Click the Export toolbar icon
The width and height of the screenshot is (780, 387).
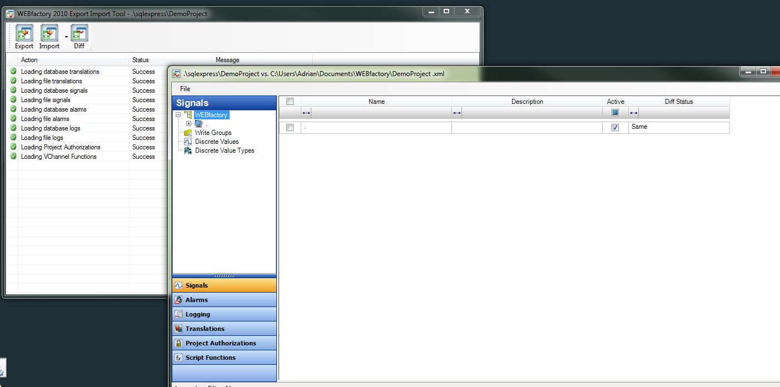tap(24, 34)
